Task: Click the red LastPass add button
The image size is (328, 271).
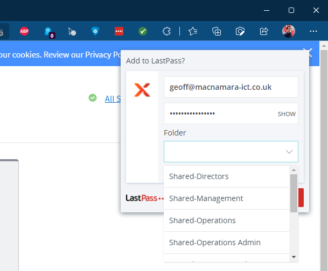Action: (301, 197)
